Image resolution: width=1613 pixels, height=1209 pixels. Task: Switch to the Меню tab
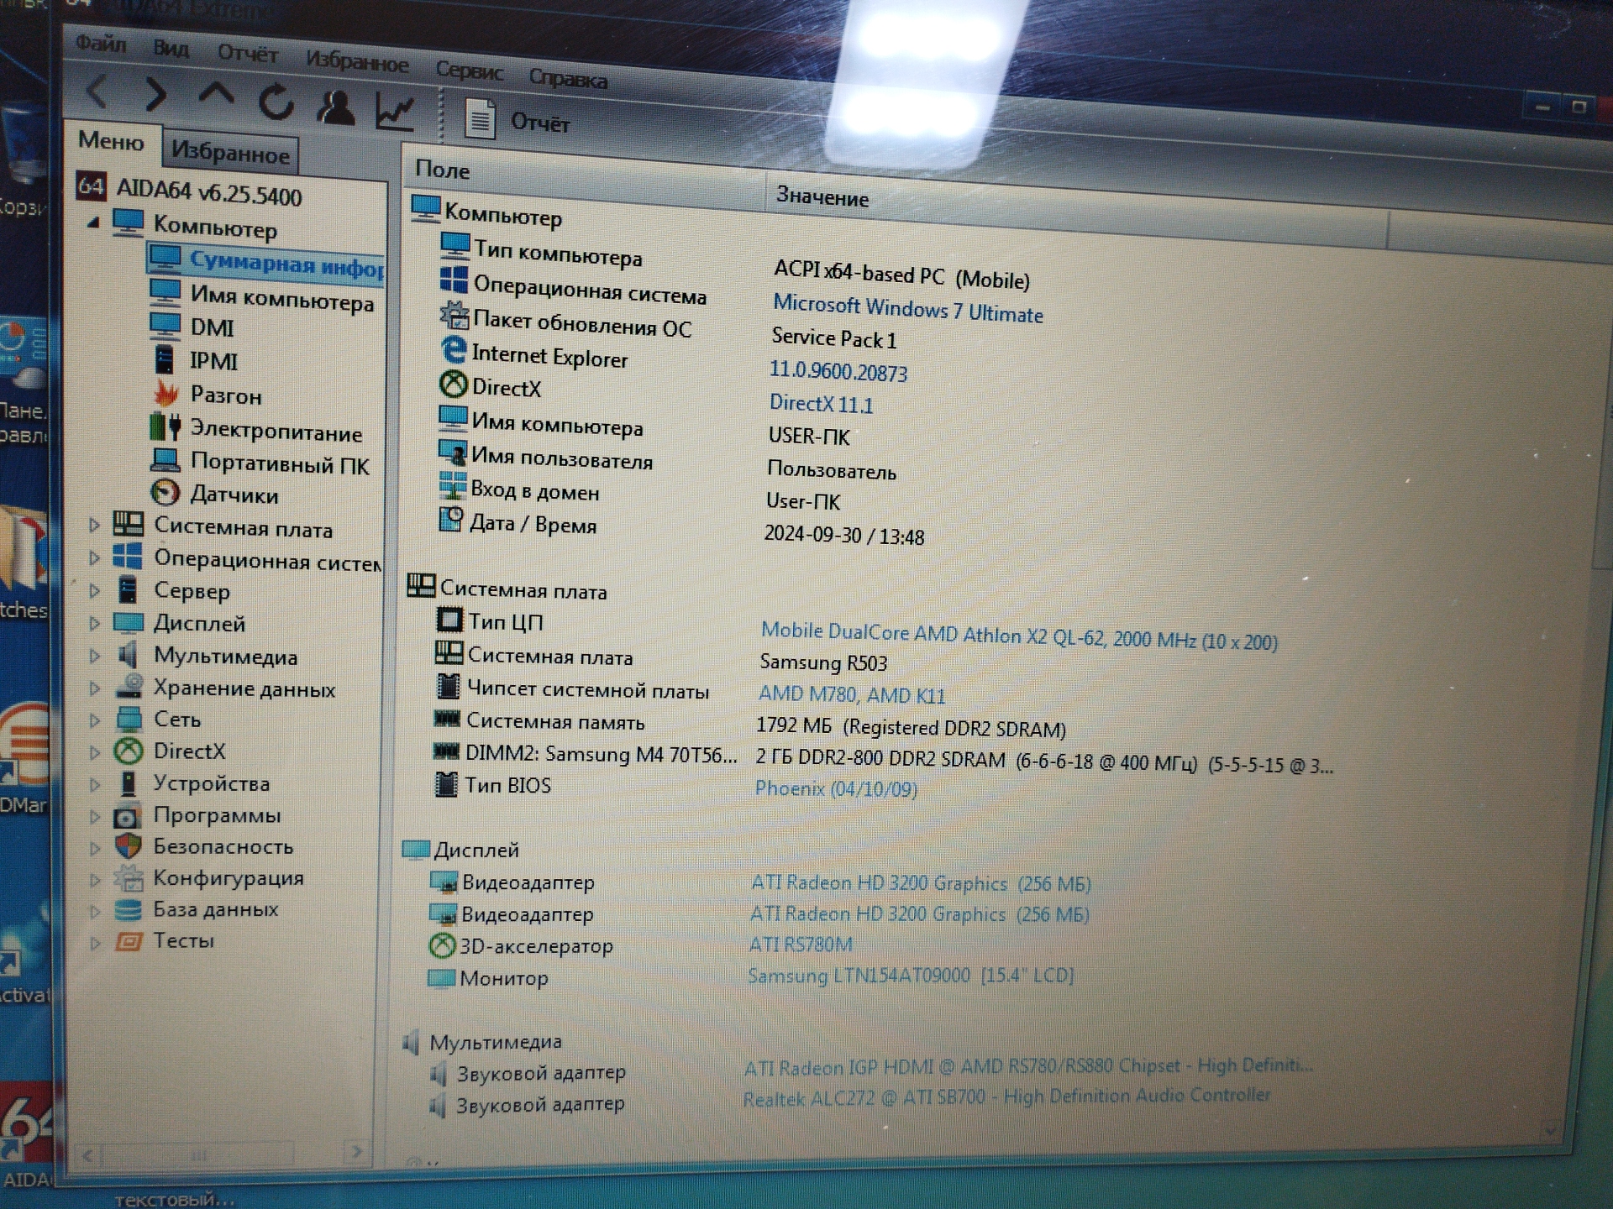pos(111,141)
